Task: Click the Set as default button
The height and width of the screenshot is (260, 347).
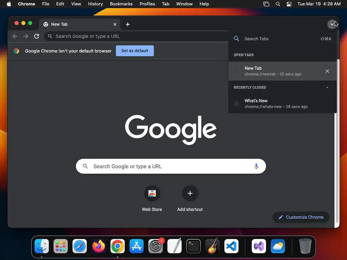Action: pyautogui.click(x=135, y=51)
